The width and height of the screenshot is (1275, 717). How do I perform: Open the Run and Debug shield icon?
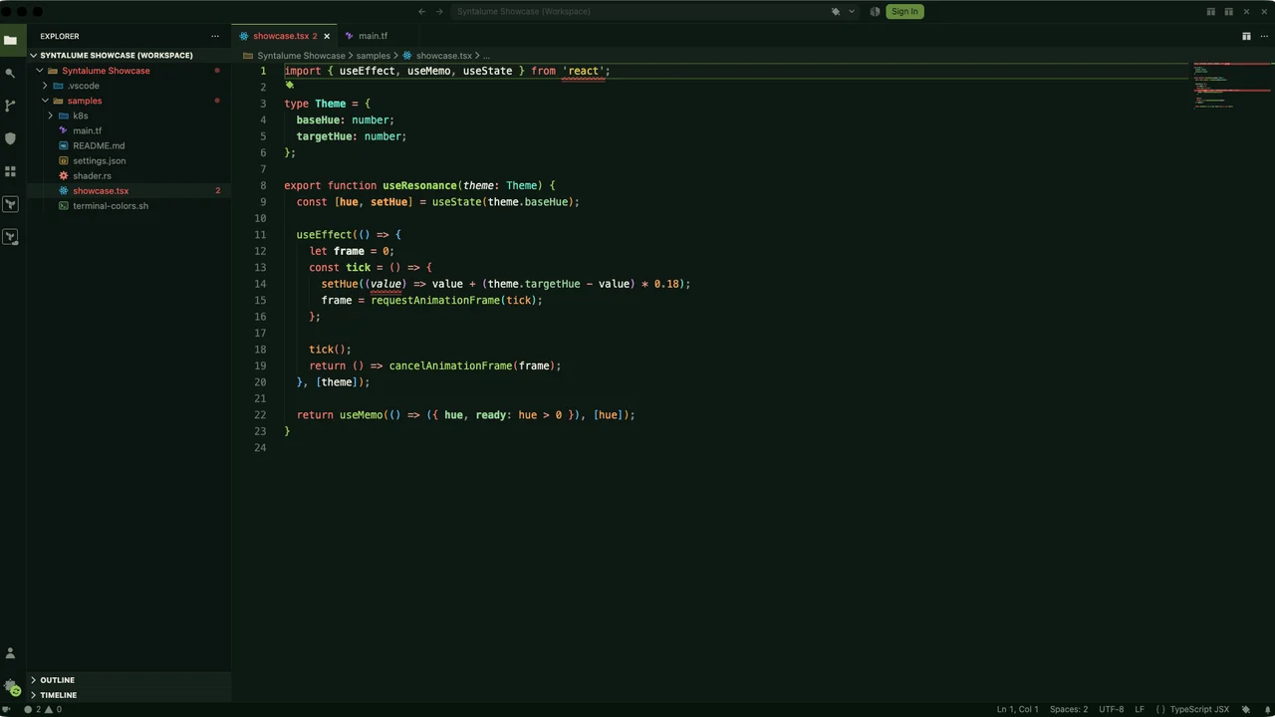[x=10, y=138]
